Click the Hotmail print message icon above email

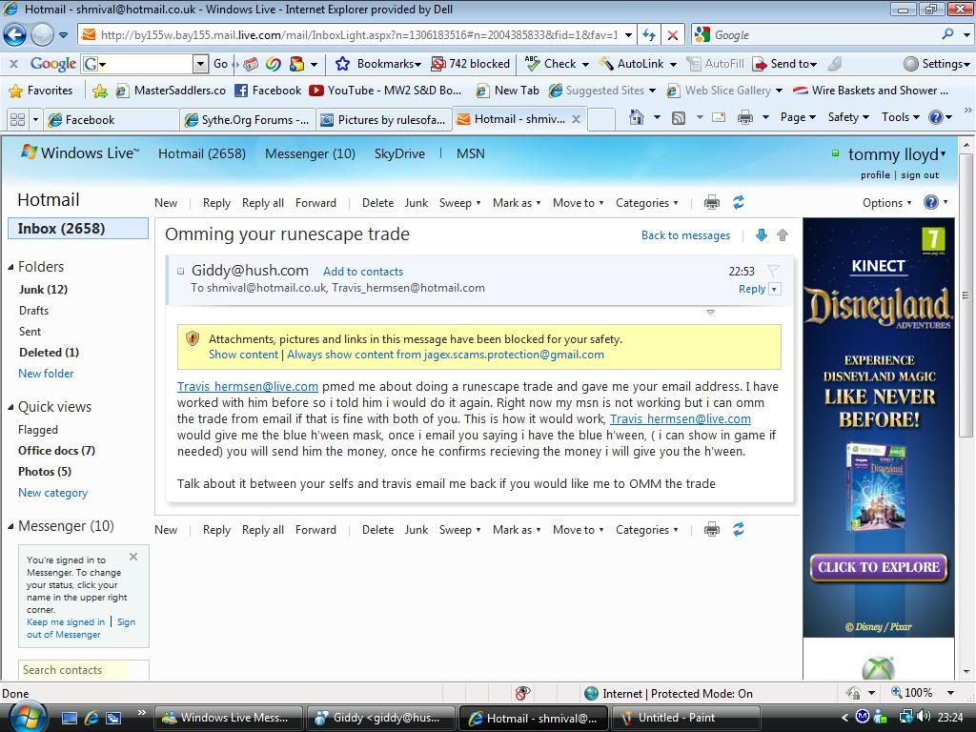tap(711, 203)
